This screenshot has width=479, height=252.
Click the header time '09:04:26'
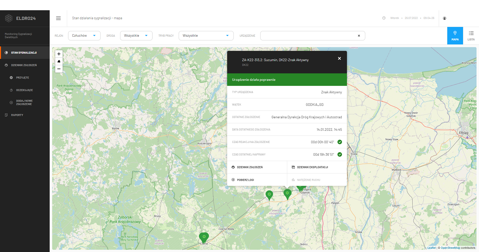pos(429,18)
